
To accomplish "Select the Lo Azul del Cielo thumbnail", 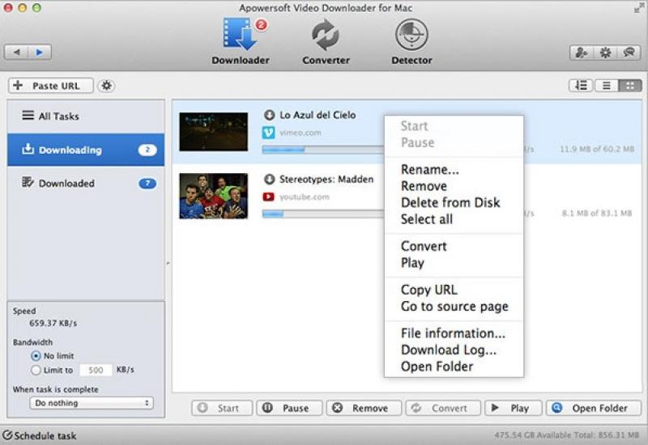I will coord(213,132).
